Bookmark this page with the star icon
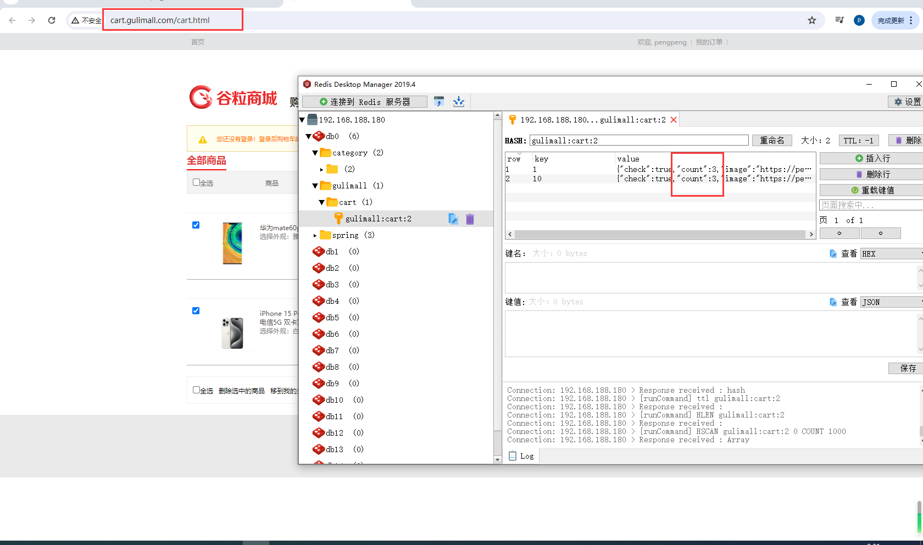Image resolution: width=923 pixels, height=545 pixels. 812,20
